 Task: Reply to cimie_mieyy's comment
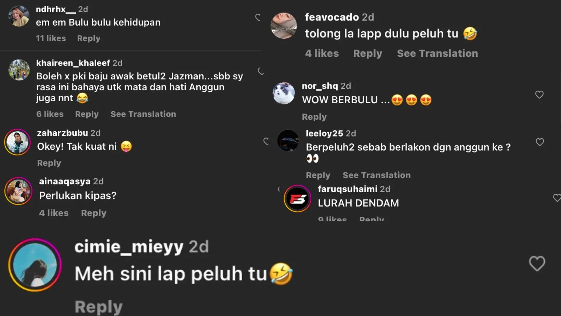pos(99,307)
